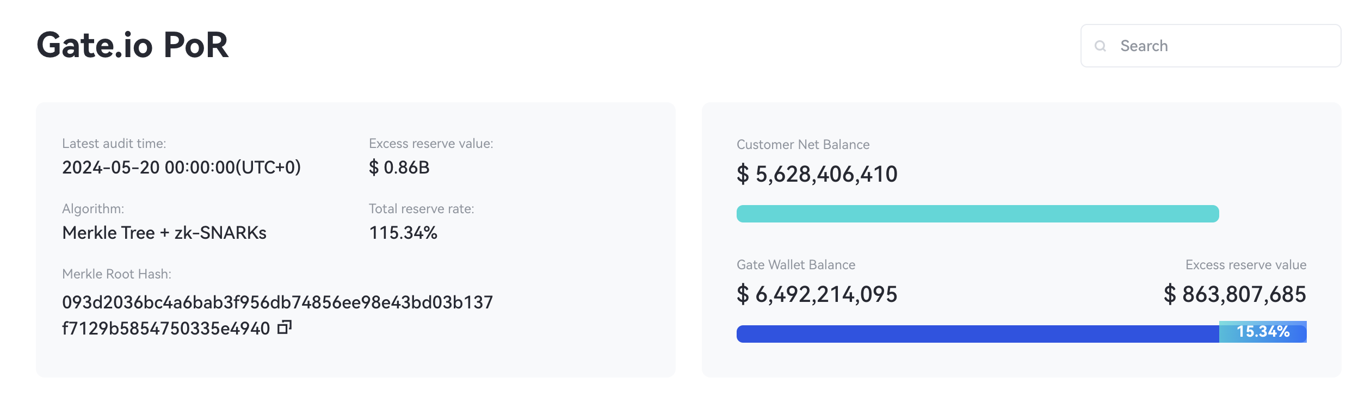This screenshot has height=396, width=1371.
Task: Click the Gate.io PoR page title
Action: (132, 45)
